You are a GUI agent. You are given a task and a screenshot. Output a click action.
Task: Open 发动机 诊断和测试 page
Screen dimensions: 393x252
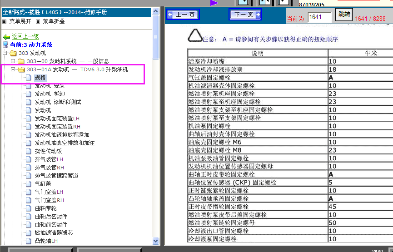point(58,102)
